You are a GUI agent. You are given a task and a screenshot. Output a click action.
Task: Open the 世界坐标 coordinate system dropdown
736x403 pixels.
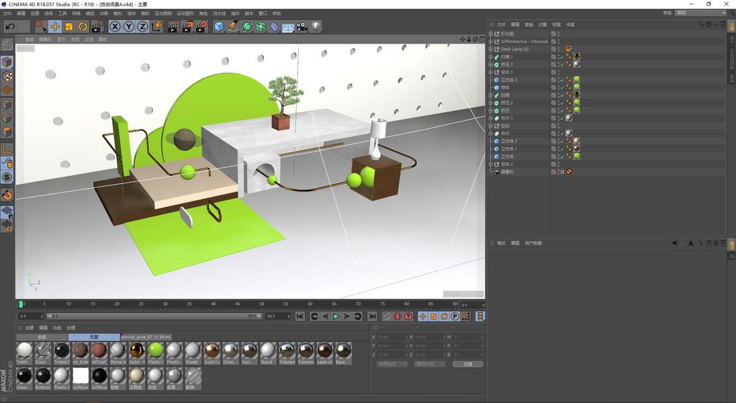[x=392, y=364]
